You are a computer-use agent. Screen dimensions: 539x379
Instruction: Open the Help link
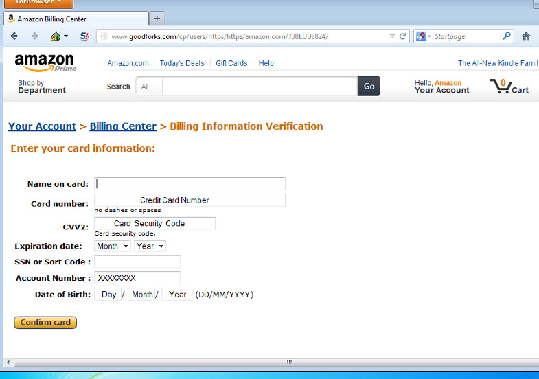[x=266, y=63]
